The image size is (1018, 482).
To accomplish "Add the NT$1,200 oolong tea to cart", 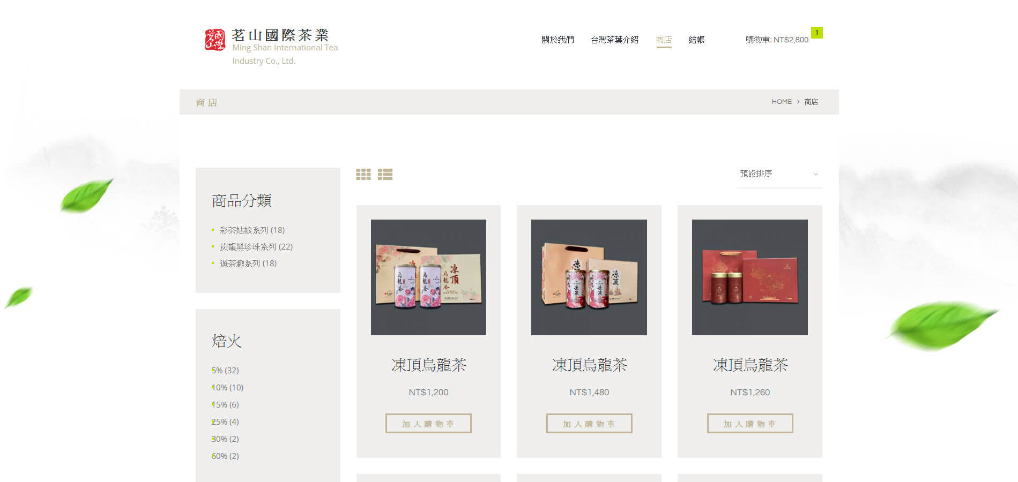I will click(x=428, y=423).
